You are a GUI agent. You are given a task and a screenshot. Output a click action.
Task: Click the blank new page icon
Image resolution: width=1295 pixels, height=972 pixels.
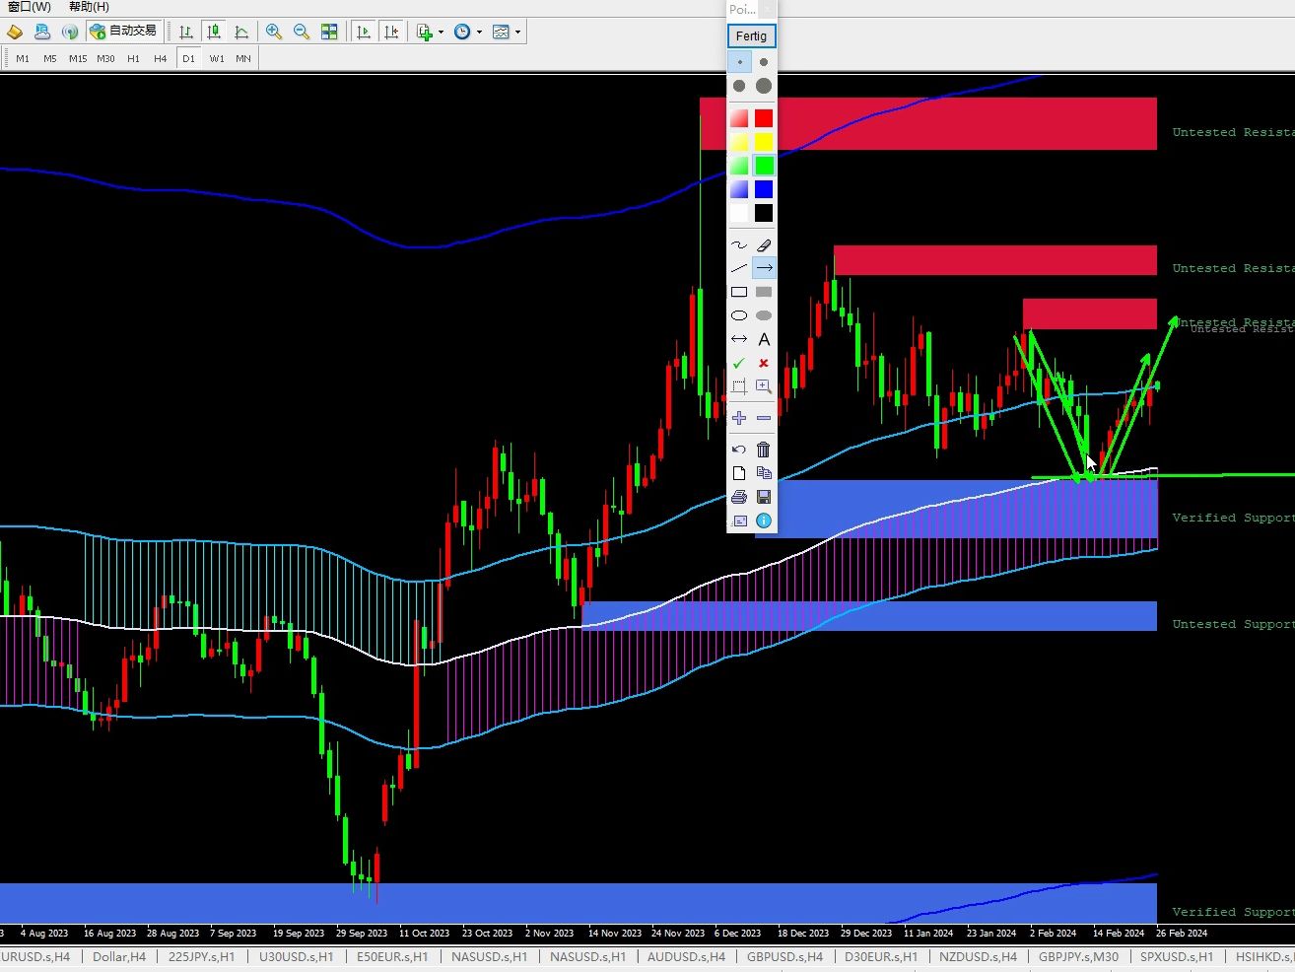pos(739,473)
